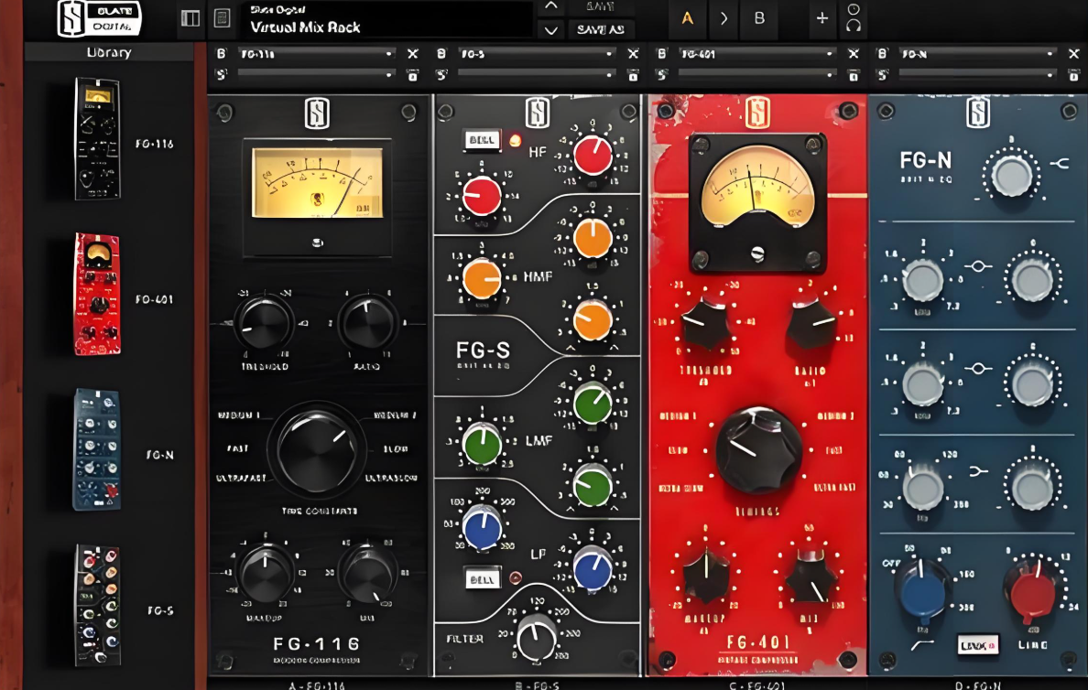1088x690 pixels.
Task: Click the Threshold knob on the black FG-116
Action: point(264,323)
